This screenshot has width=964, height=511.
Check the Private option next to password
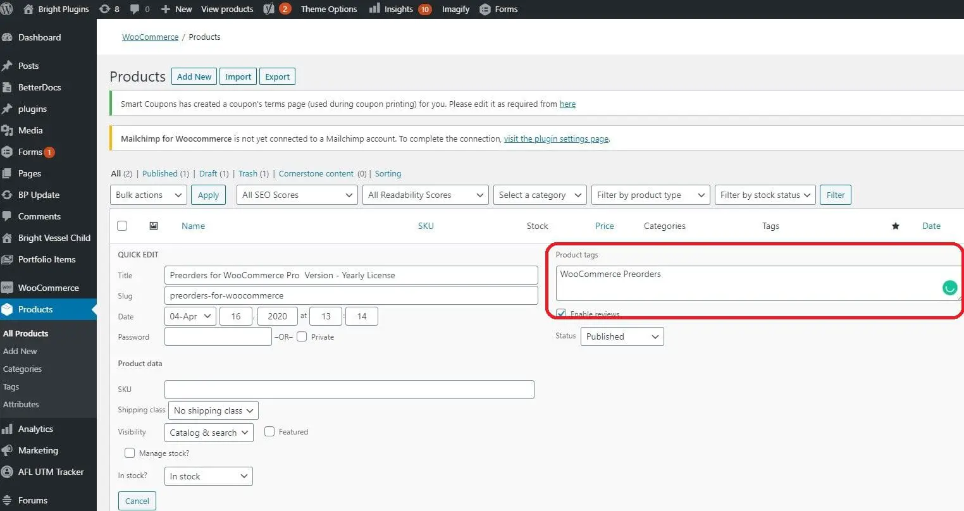302,336
